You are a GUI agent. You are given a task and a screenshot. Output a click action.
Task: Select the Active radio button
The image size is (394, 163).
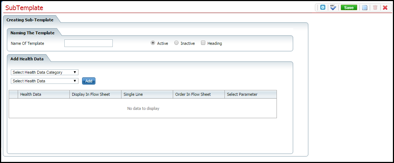pos(153,43)
